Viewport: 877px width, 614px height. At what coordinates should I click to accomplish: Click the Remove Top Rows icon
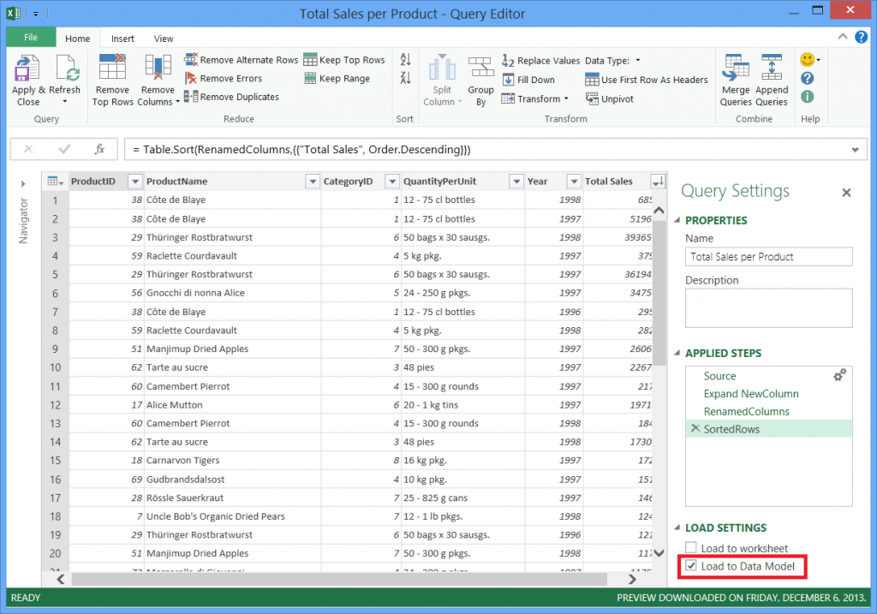pyautogui.click(x=112, y=68)
